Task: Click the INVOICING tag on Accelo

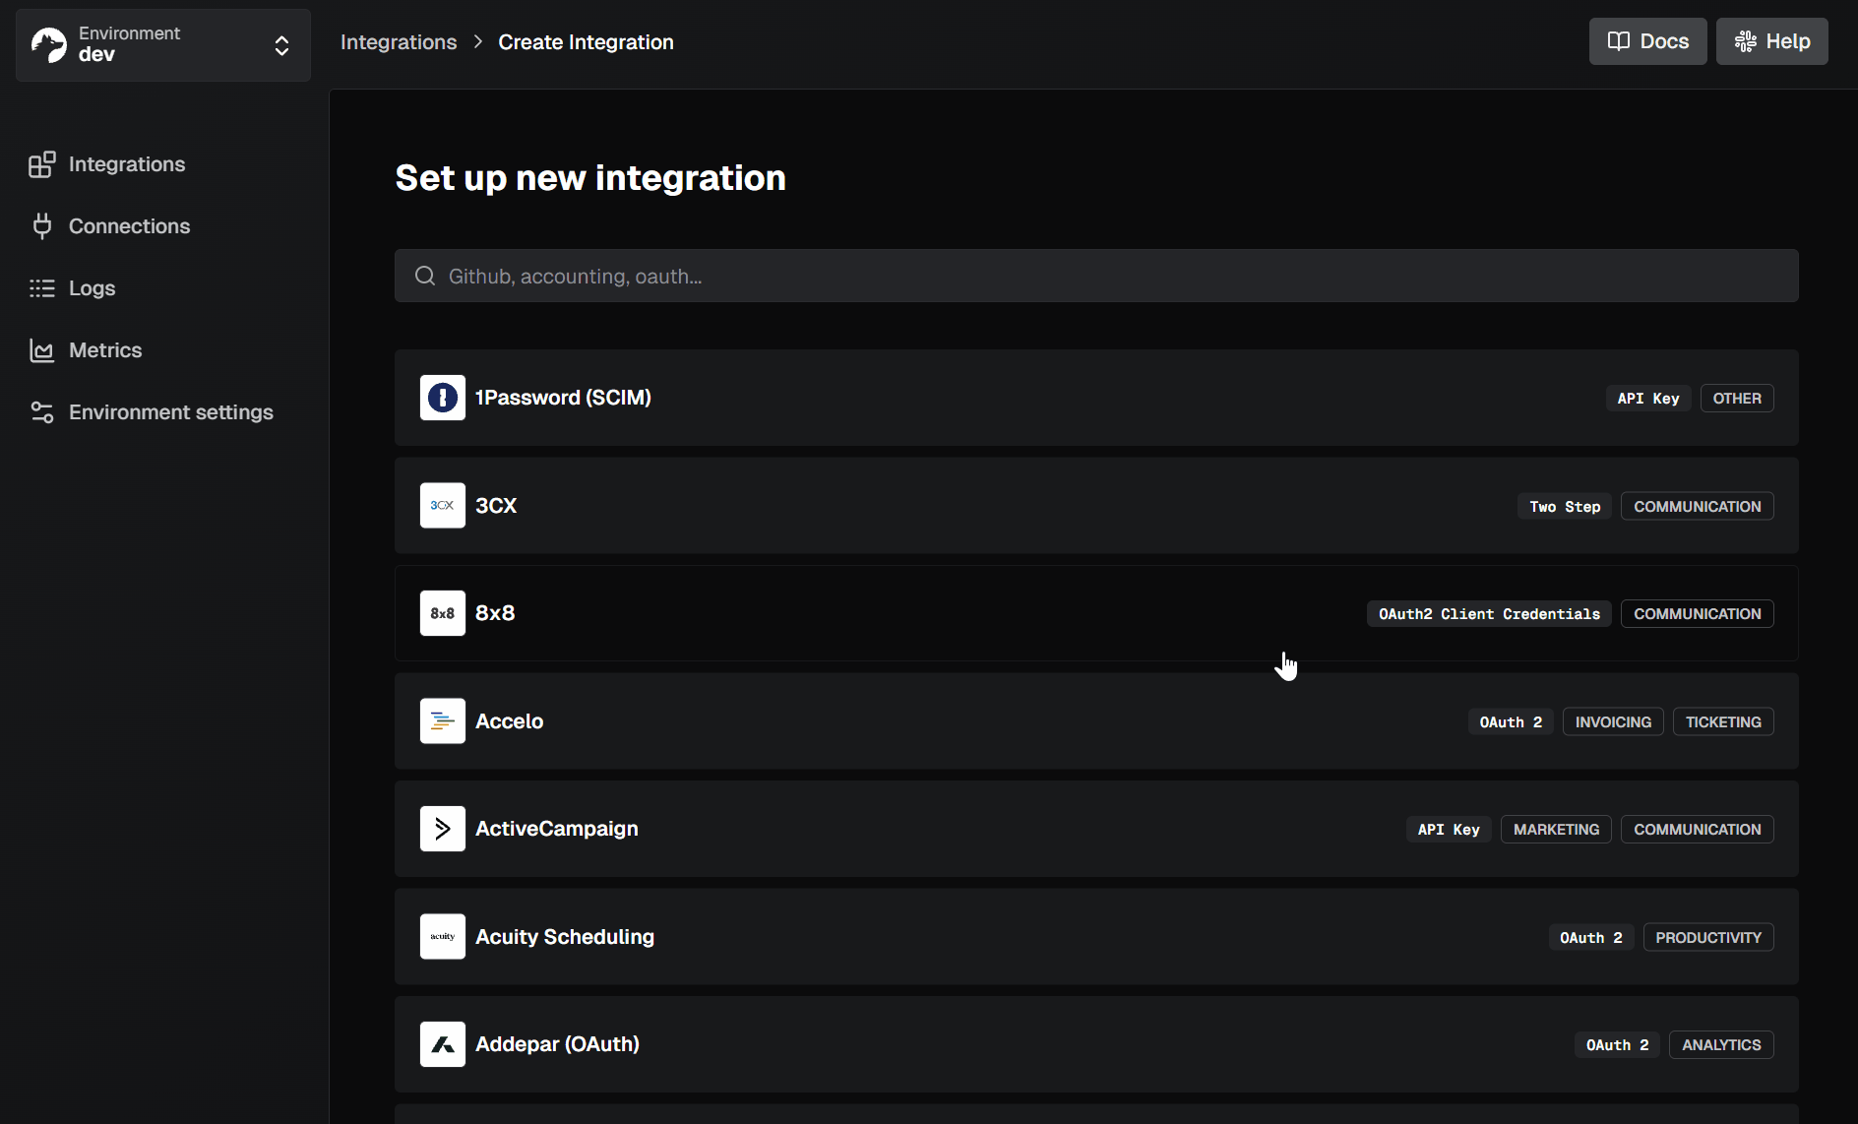Action: (x=1613, y=722)
